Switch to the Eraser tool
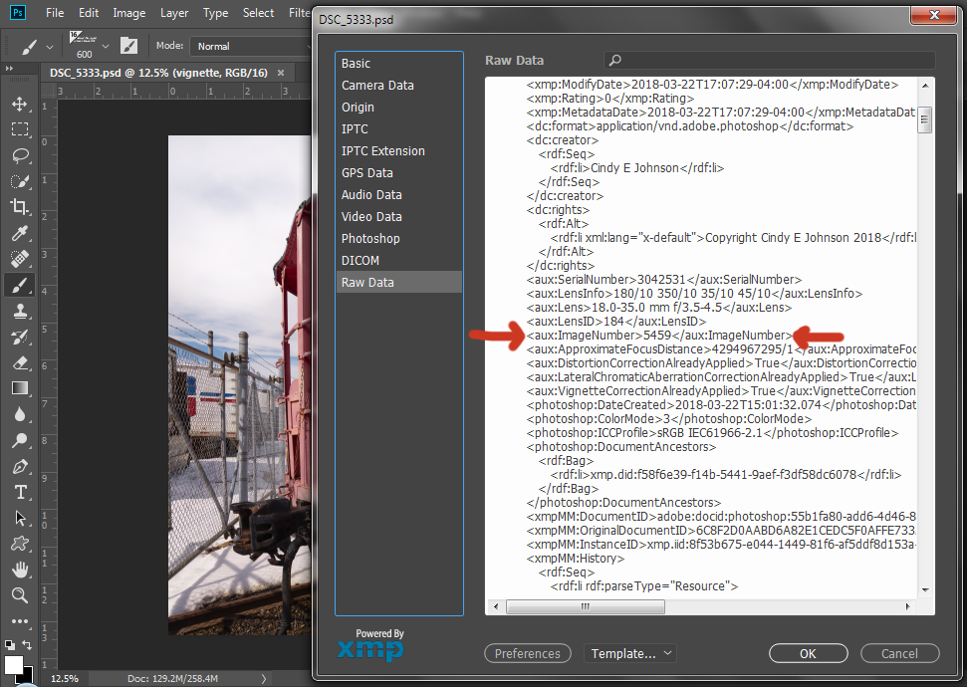967x687 pixels. [20, 362]
